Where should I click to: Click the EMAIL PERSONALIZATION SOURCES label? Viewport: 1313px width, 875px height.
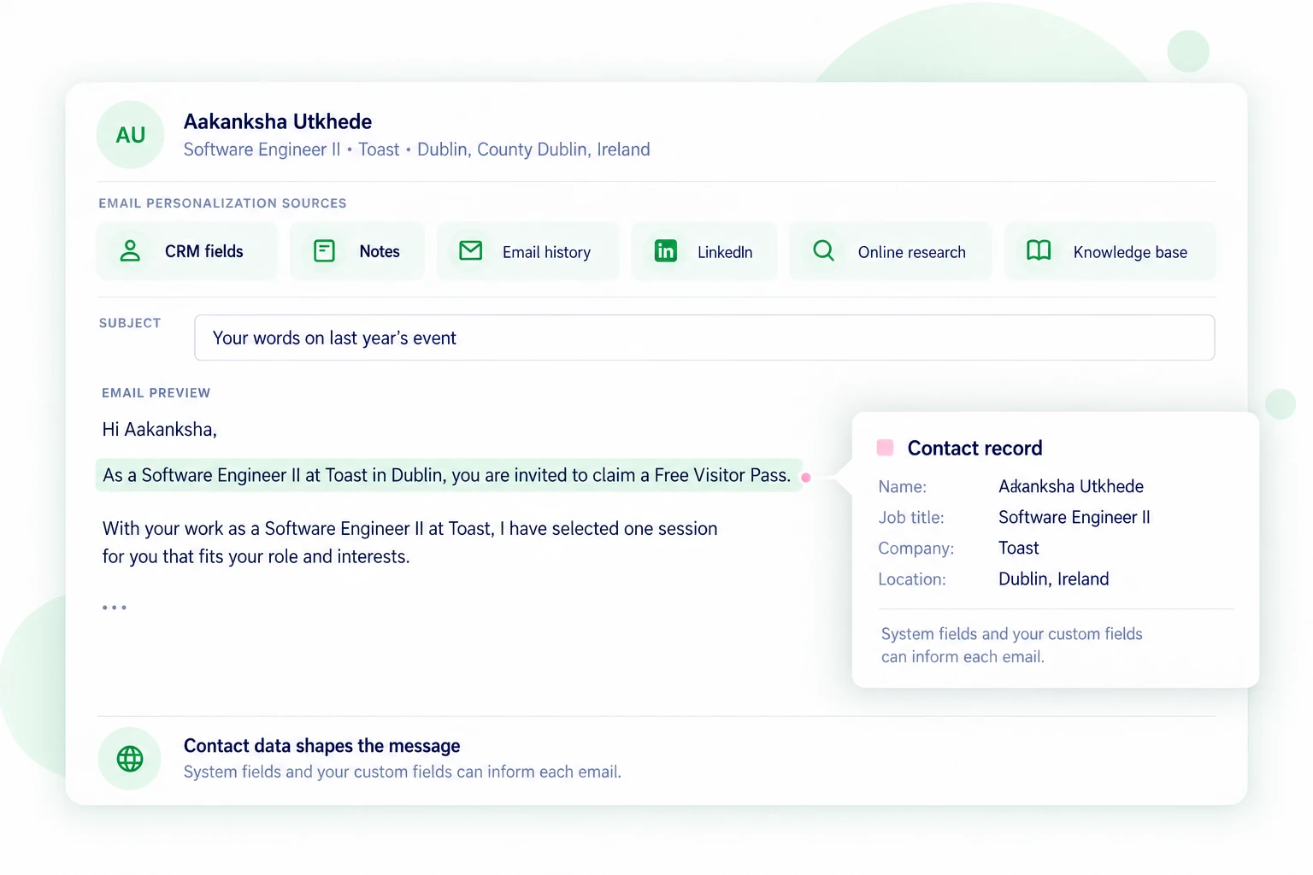click(x=222, y=203)
